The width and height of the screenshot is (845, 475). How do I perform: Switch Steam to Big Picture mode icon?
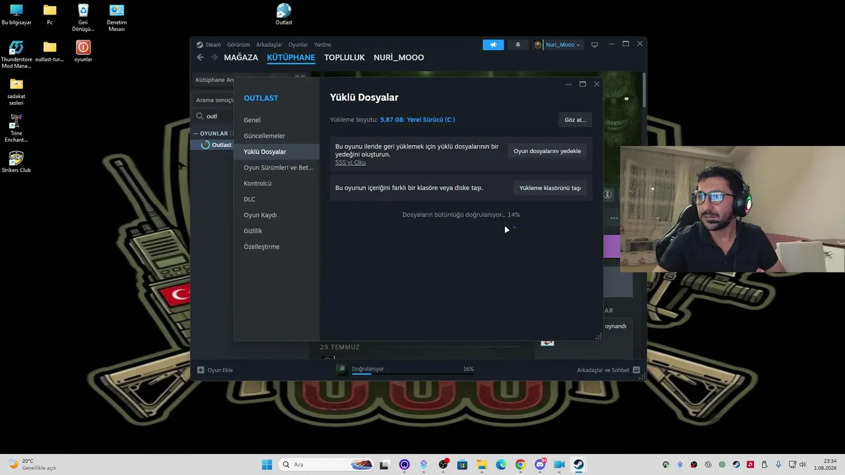tap(594, 45)
